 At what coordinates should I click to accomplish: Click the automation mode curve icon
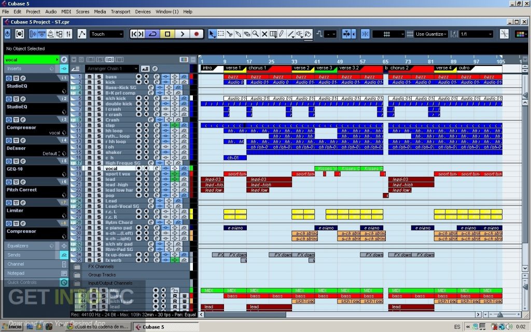[x=82, y=34]
